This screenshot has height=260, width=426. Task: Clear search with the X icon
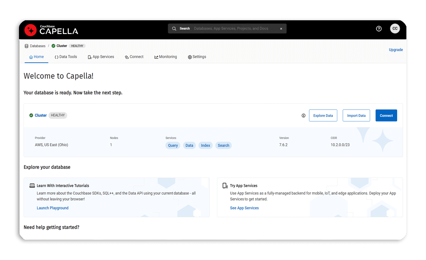[x=281, y=29]
